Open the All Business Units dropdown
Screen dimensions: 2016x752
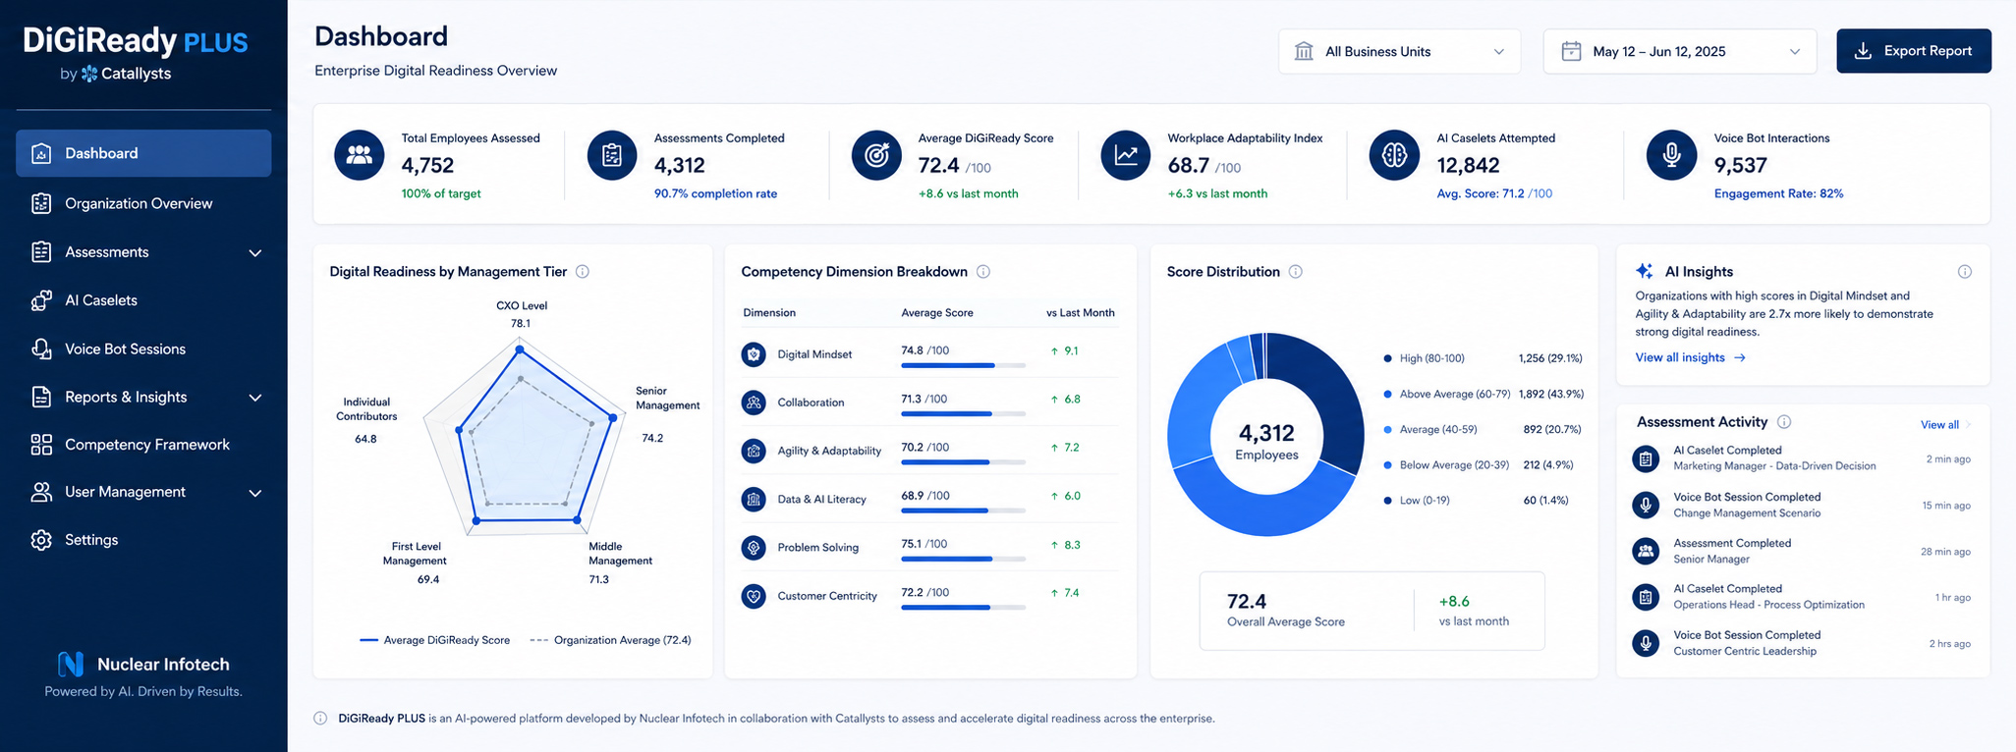pyautogui.click(x=1399, y=51)
